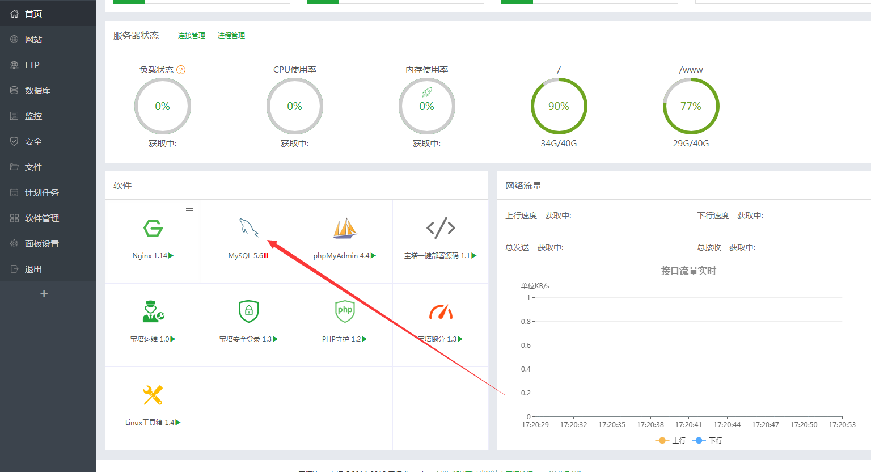The image size is (871, 472).
Task: Click the Nginx logo icon
Action: coord(153,228)
